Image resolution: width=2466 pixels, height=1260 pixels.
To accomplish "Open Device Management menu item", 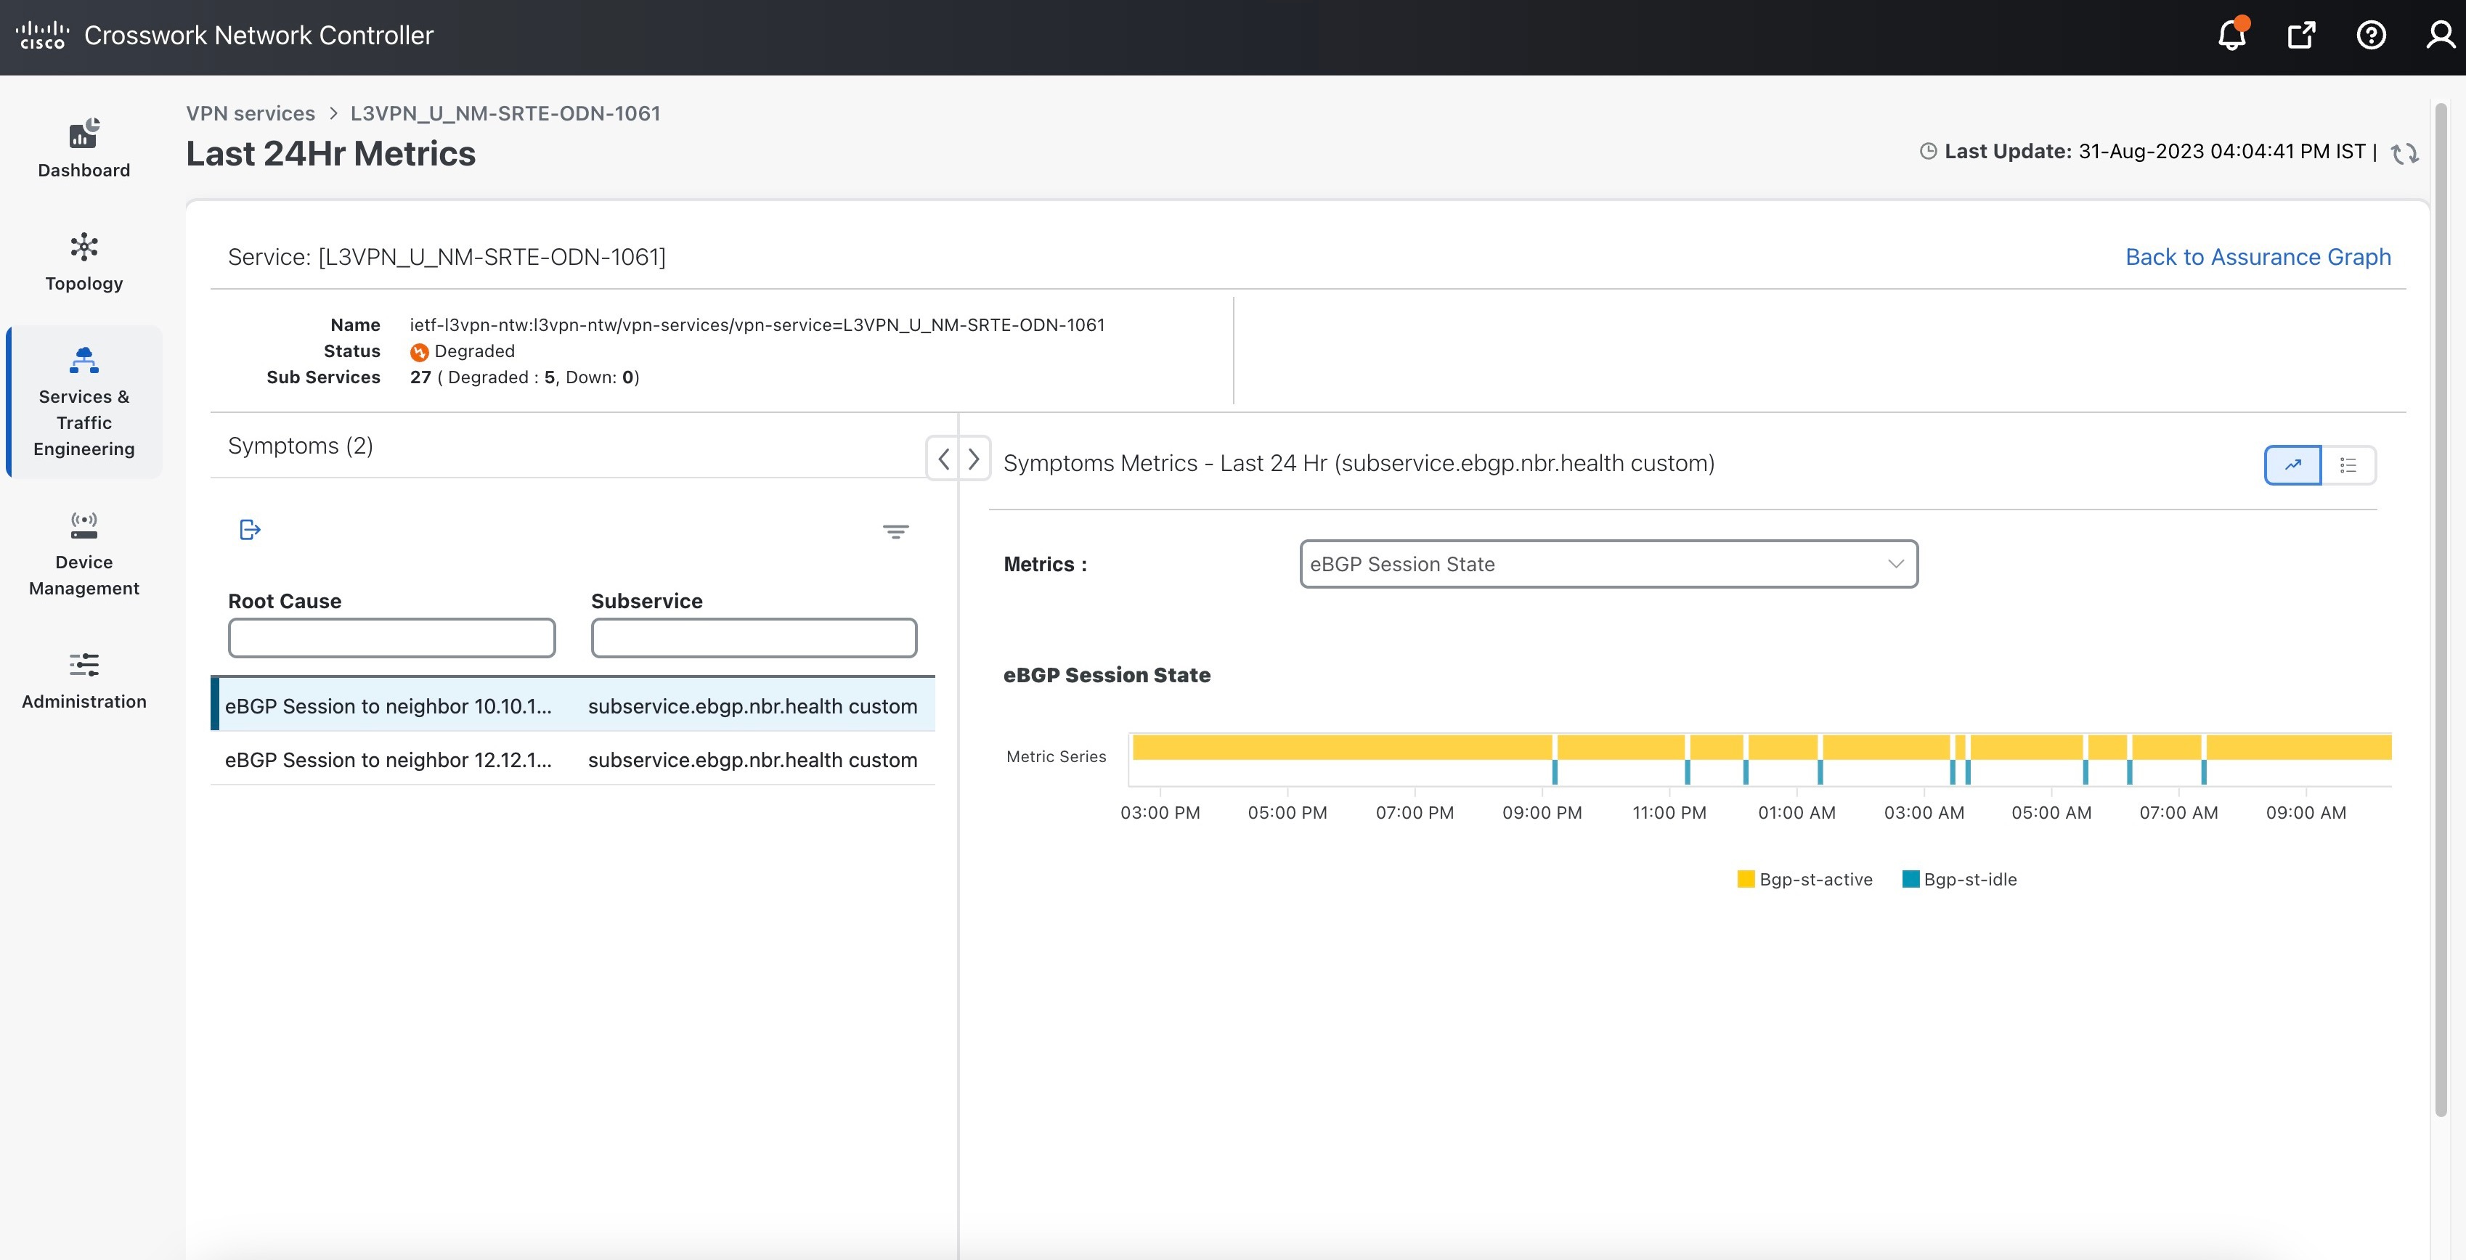I will 84,554.
